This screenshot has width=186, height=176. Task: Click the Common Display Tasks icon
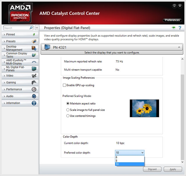34,55
